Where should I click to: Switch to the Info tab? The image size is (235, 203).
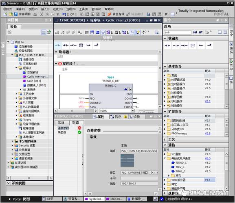tap(119, 117)
